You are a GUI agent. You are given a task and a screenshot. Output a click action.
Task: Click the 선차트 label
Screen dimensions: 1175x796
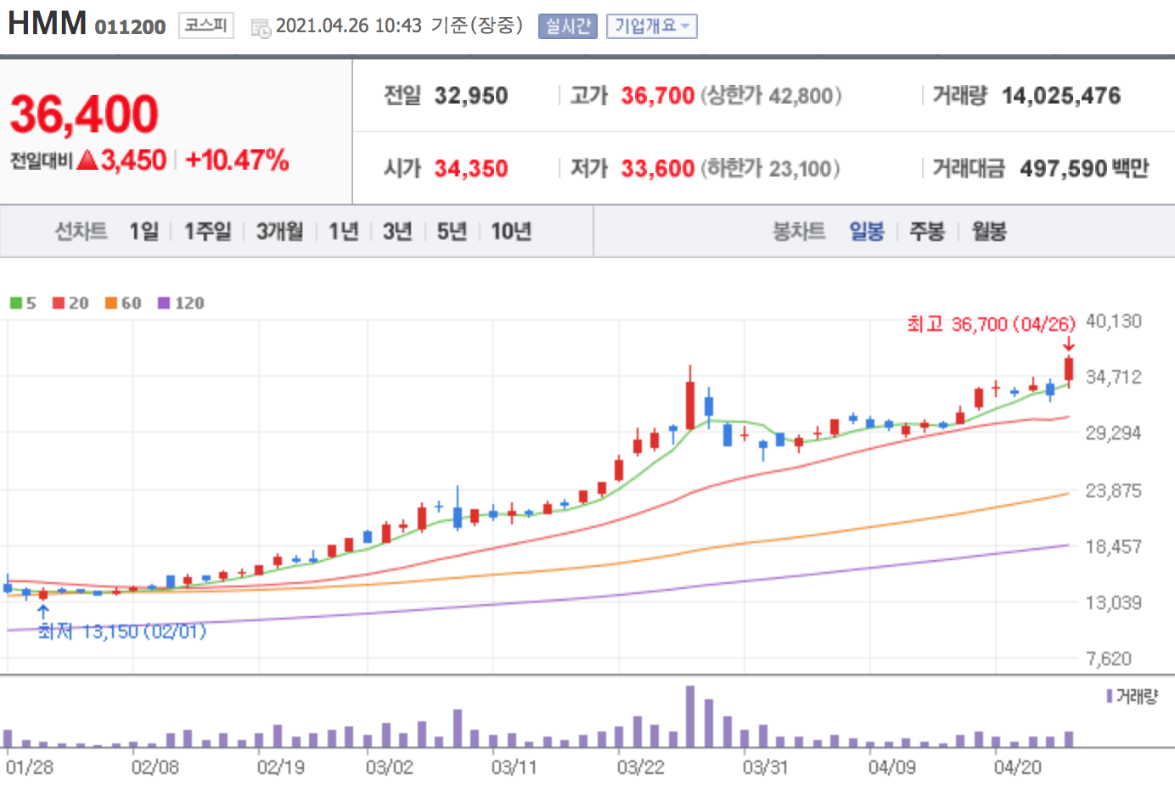(81, 231)
